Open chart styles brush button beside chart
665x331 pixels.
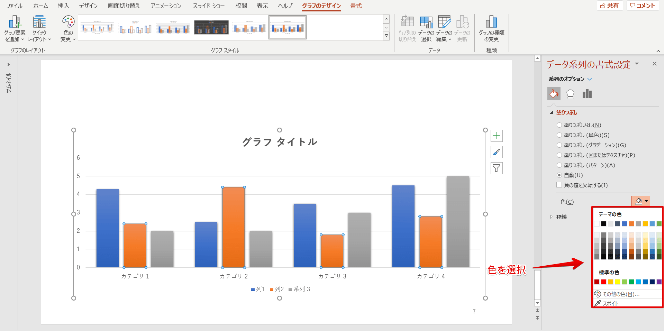[497, 152]
